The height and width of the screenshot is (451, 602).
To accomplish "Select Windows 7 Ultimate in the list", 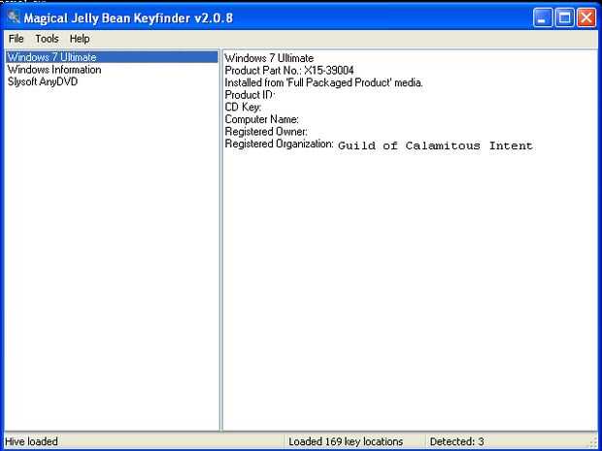I will (x=112, y=57).
